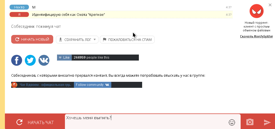Click the Собеседник покинул чат notice

coord(36,26)
